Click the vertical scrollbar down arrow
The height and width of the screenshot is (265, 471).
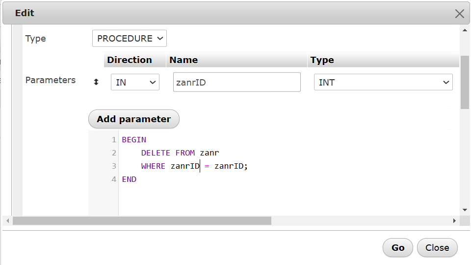pyautogui.click(x=465, y=210)
